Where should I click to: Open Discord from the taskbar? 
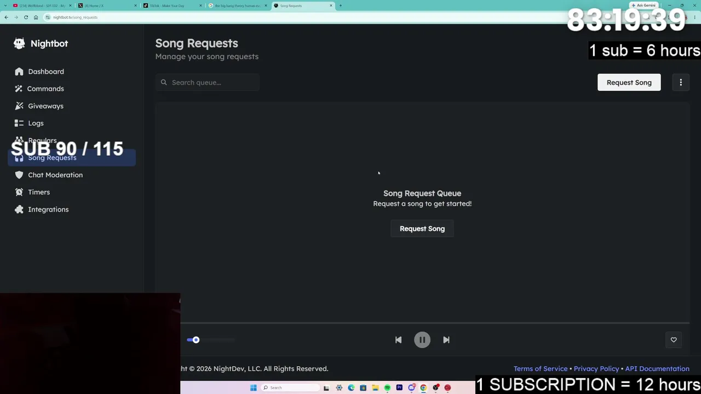click(411, 388)
